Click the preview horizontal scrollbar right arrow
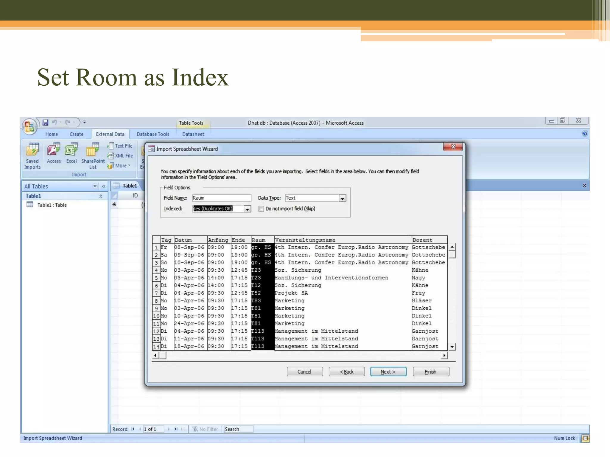Screen dimensions: 610x457 pyautogui.click(x=444, y=355)
